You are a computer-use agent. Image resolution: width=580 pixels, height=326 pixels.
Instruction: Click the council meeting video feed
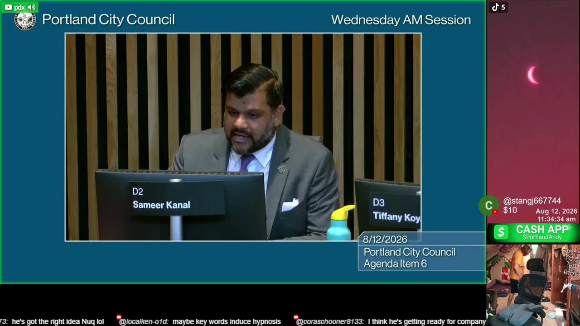point(243,137)
